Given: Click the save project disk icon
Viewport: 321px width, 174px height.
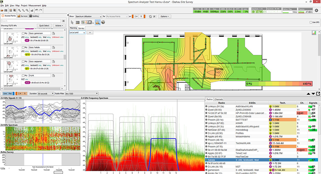Looking at the screenshot, I should 6,10.
